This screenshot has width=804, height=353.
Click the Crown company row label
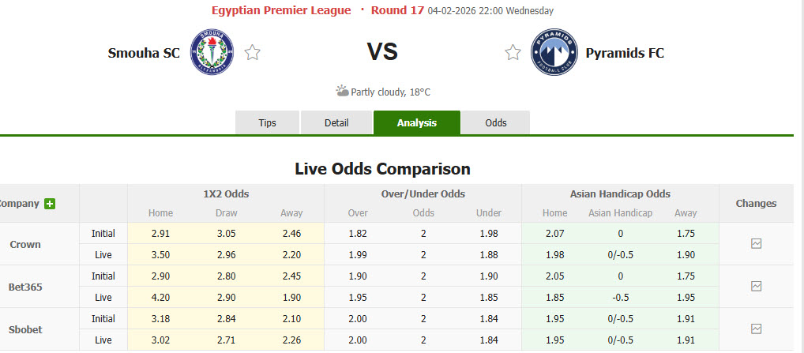click(25, 244)
